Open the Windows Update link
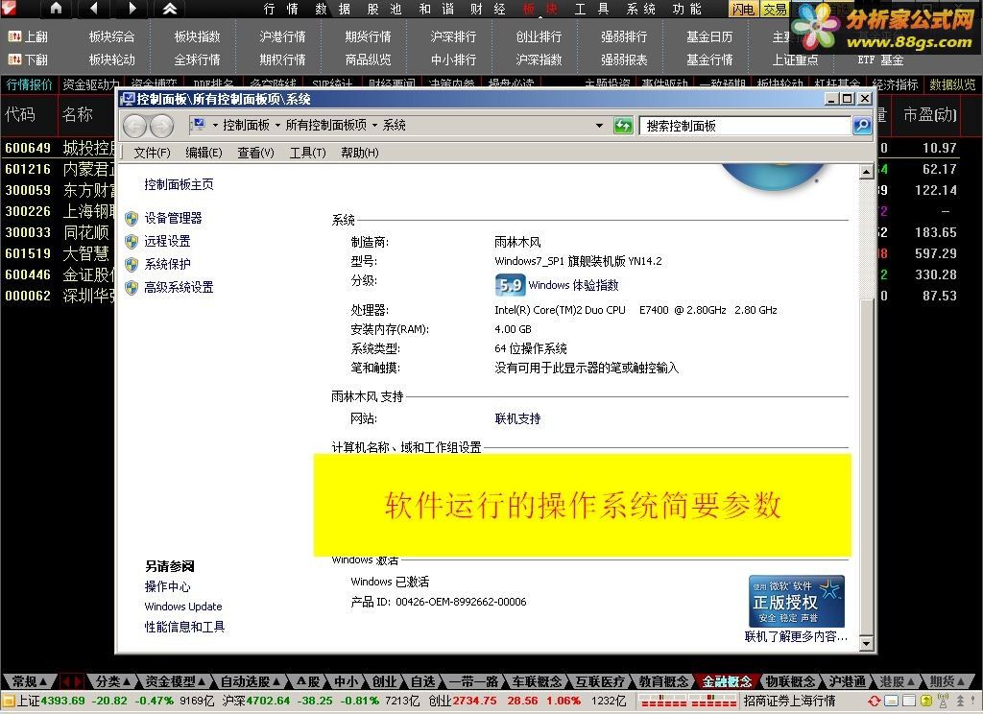The height and width of the screenshot is (714, 983). coord(183,607)
